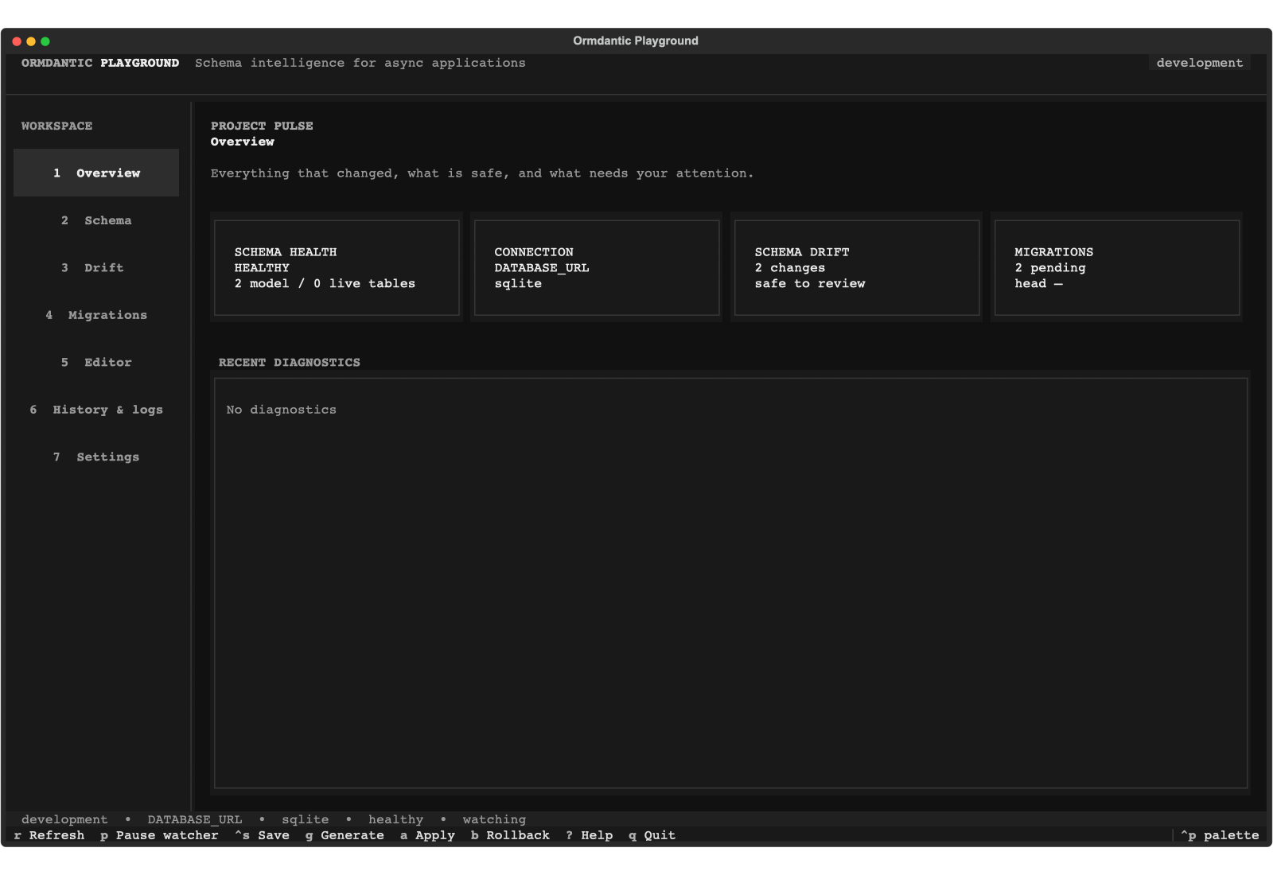Close the window with red button
Image resolution: width=1273 pixels, height=875 pixels.
(x=17, y=41)
